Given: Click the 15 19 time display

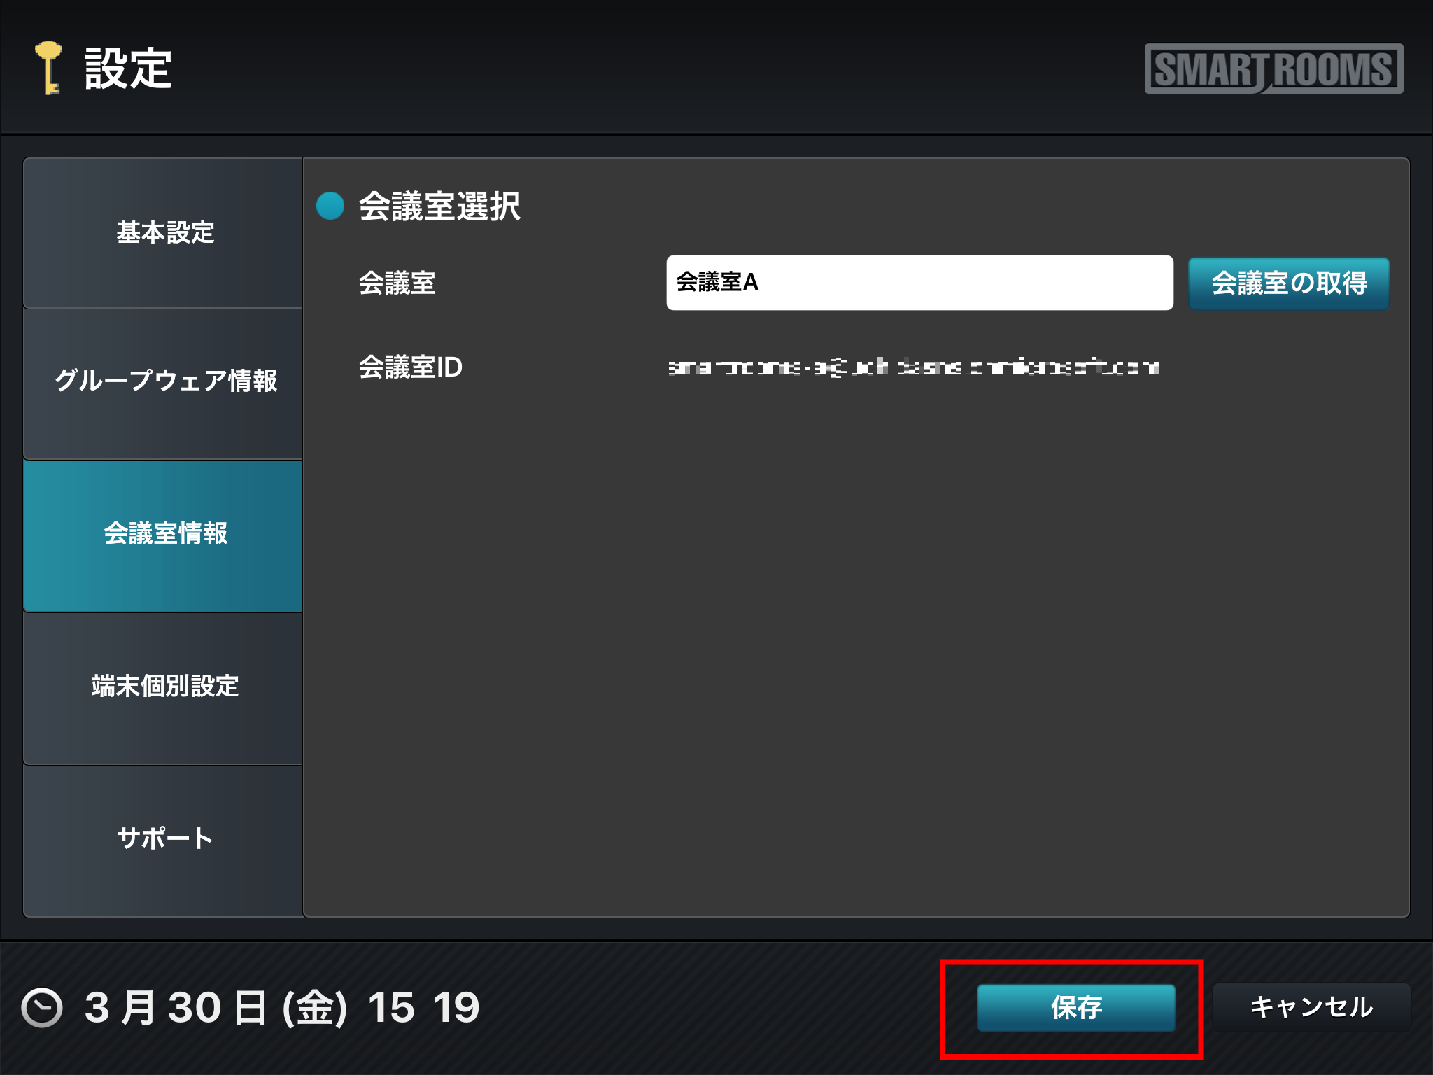Looking at the screenshot, I should coord(423,1008).
